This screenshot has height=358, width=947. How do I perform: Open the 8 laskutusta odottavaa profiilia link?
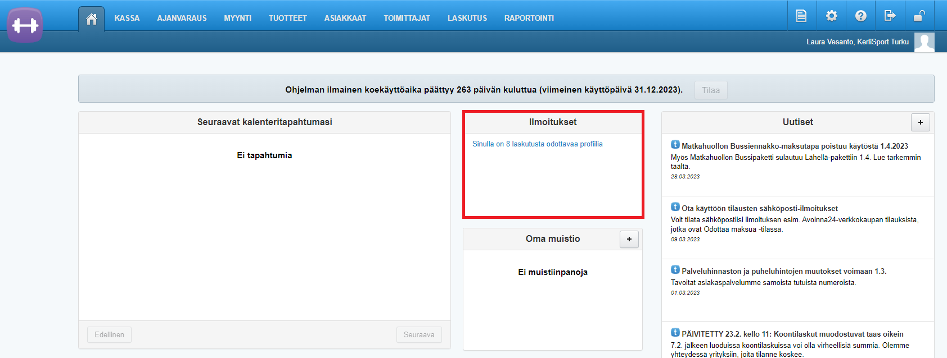tap(537, 144)
